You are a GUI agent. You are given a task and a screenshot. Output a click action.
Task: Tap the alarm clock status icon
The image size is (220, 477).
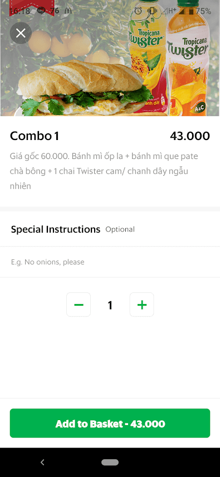point(138,11)
